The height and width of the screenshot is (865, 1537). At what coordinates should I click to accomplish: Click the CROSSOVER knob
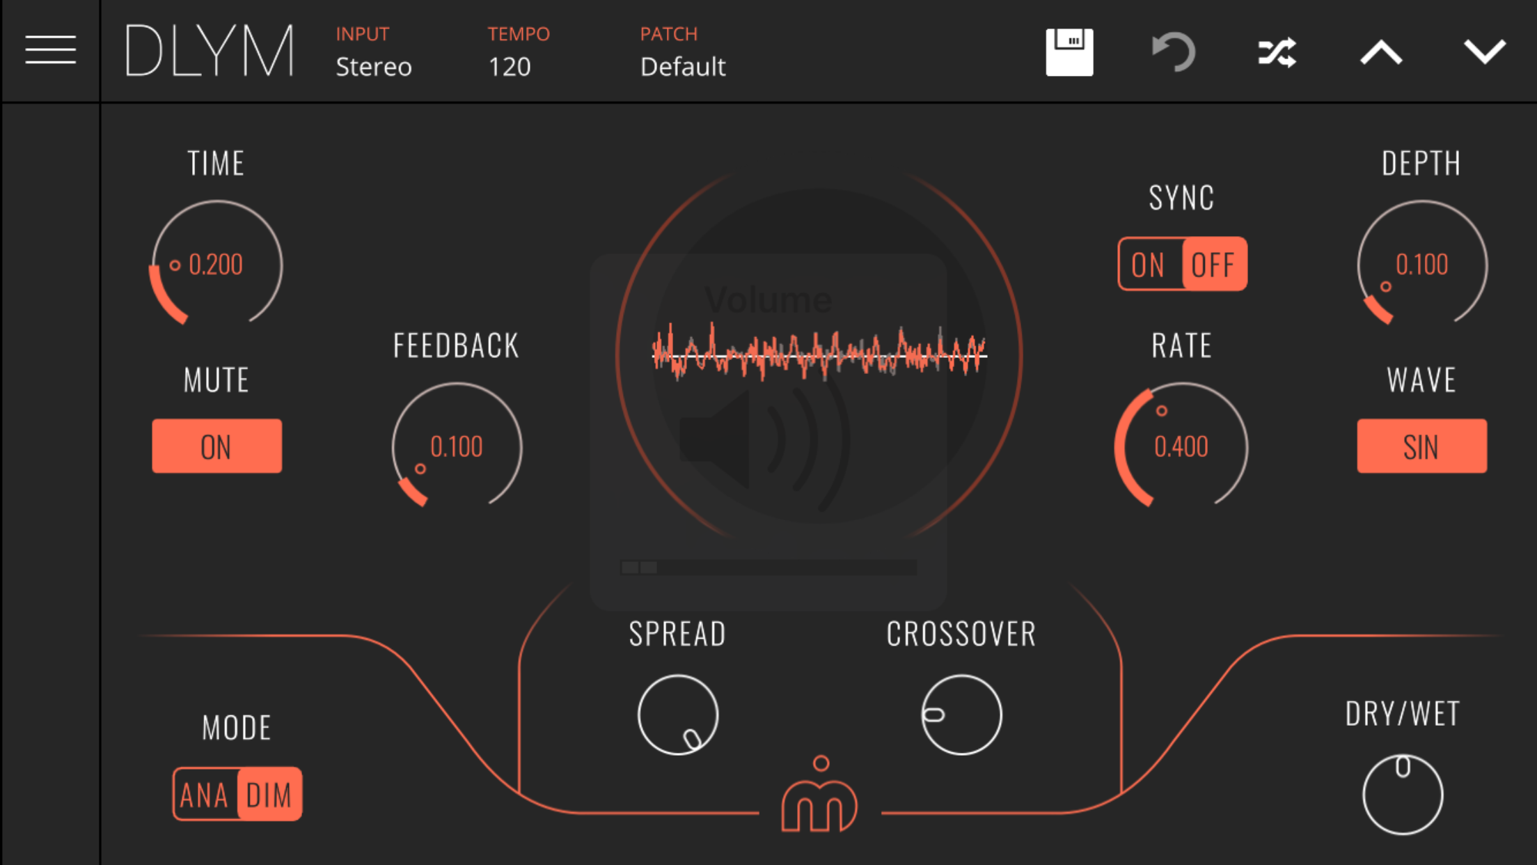coord(961,715)
